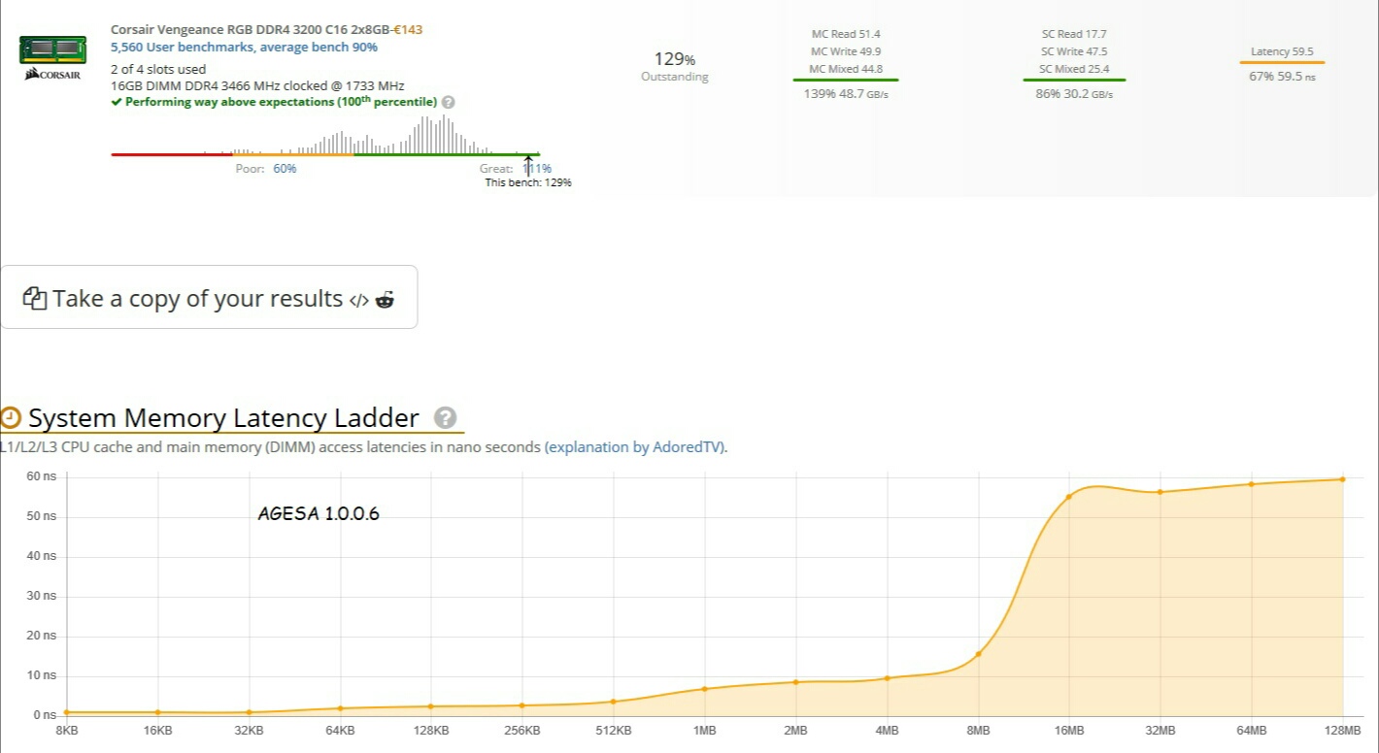1379x753 pixels.
Task: Click the 139% 48.7 GB/s result
Action: (846, 94)
